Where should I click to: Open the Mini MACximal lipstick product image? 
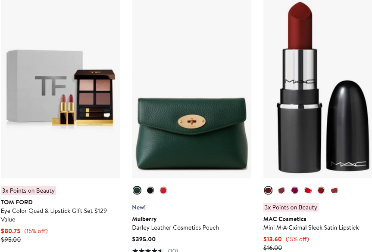317,89
